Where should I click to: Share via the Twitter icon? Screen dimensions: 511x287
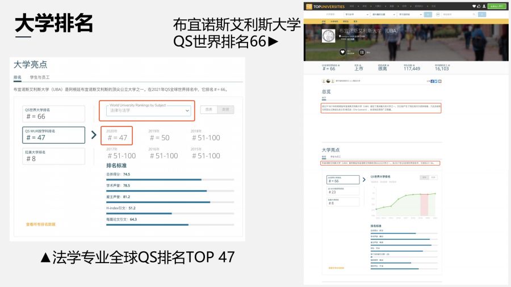pyautogui.click(x=435, y=81)
